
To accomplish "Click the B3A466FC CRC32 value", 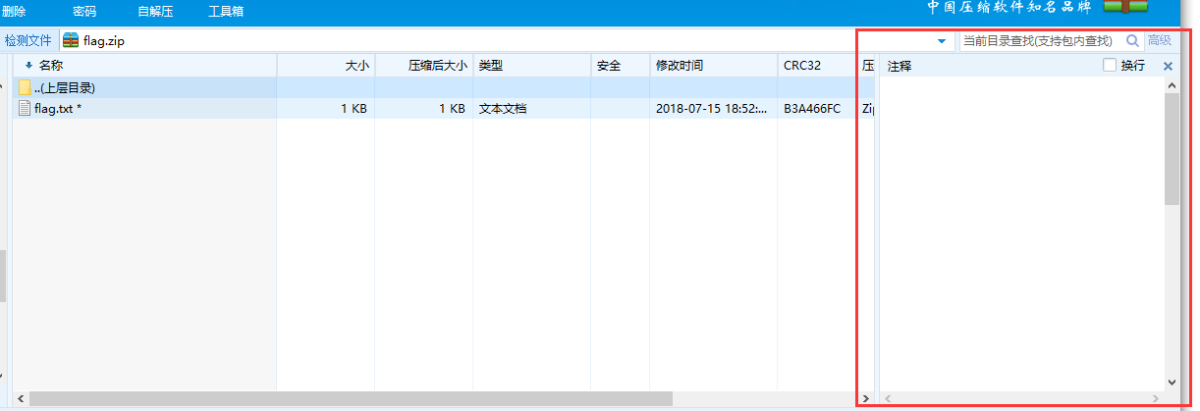I will 812,109.
